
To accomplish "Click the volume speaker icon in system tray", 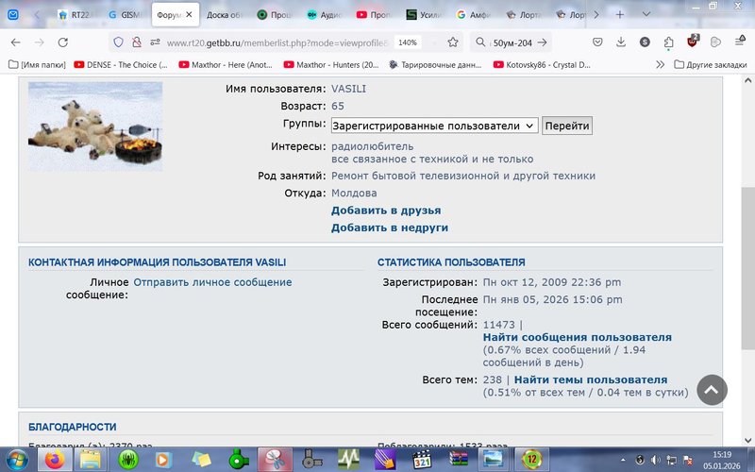I will point(656,460).
